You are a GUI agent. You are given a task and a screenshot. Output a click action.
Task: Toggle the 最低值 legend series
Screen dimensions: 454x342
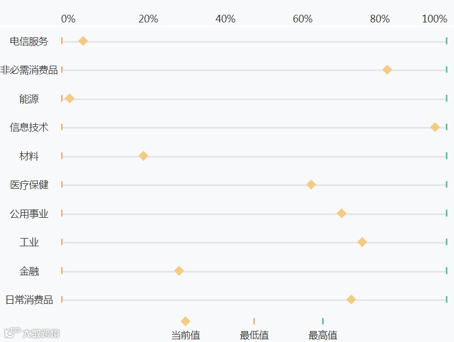[x=254, y=328]
